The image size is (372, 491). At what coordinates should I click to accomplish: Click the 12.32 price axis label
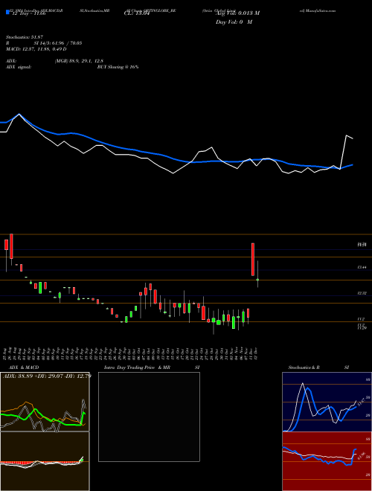pyautogui.click(x=362, y=293)
